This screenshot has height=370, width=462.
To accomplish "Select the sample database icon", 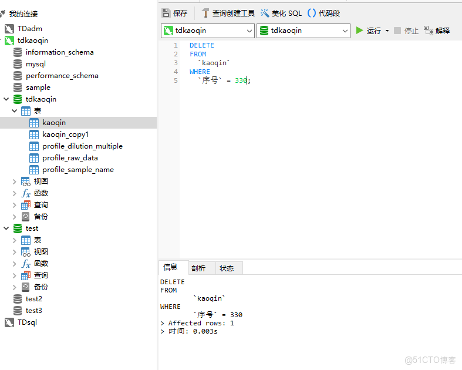I will click(18, 88).
